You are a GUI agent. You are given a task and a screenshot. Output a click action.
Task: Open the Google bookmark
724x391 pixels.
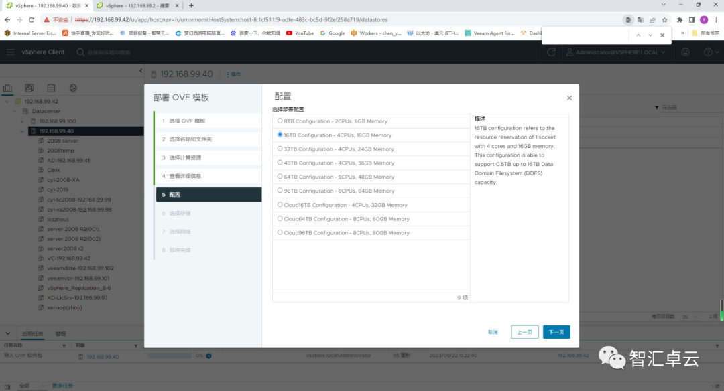point(333,33)
